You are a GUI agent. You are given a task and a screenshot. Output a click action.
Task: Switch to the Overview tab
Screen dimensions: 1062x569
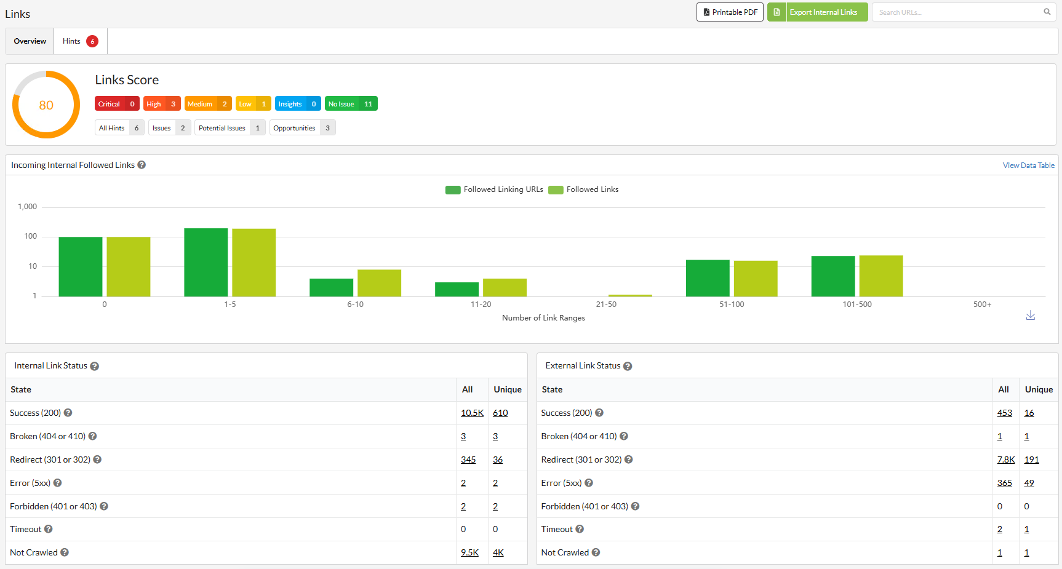pyautogui.click(x=30, y=41)
